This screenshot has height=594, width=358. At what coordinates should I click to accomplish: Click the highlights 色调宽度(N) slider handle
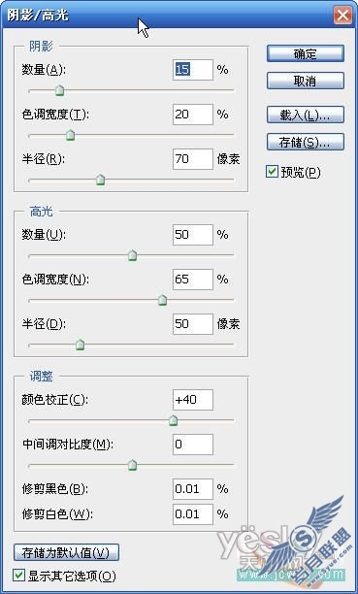click(162, 300)
